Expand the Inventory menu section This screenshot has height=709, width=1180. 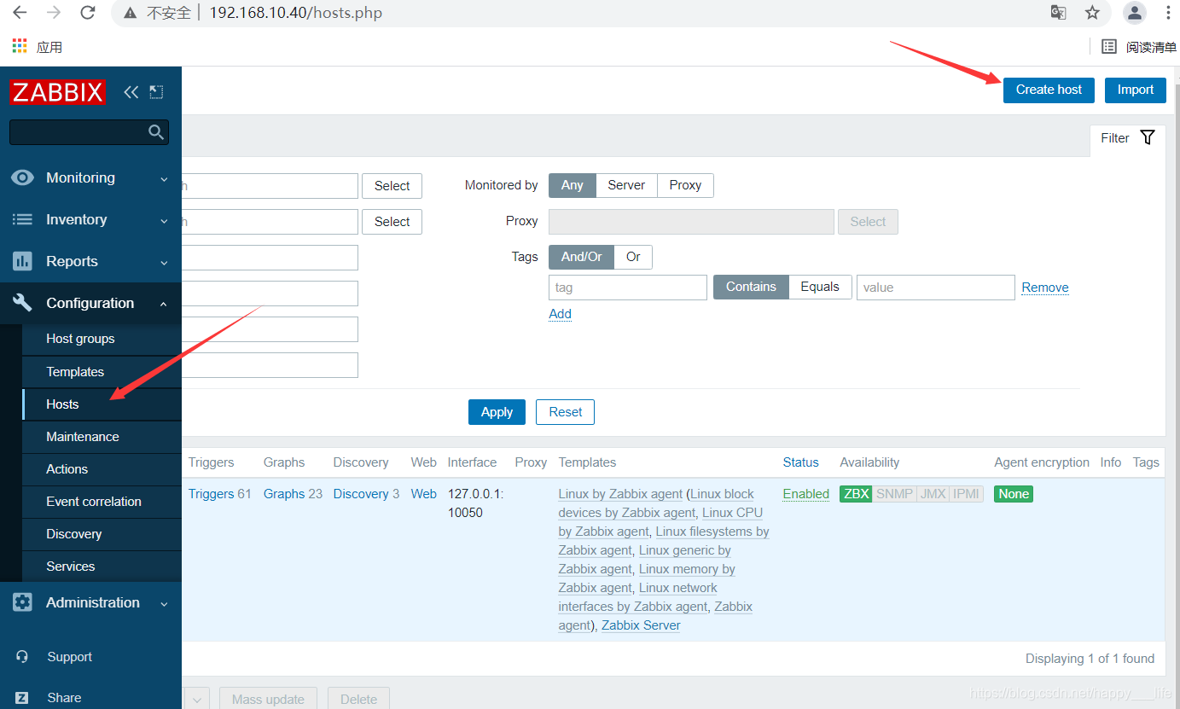(90, 219)
